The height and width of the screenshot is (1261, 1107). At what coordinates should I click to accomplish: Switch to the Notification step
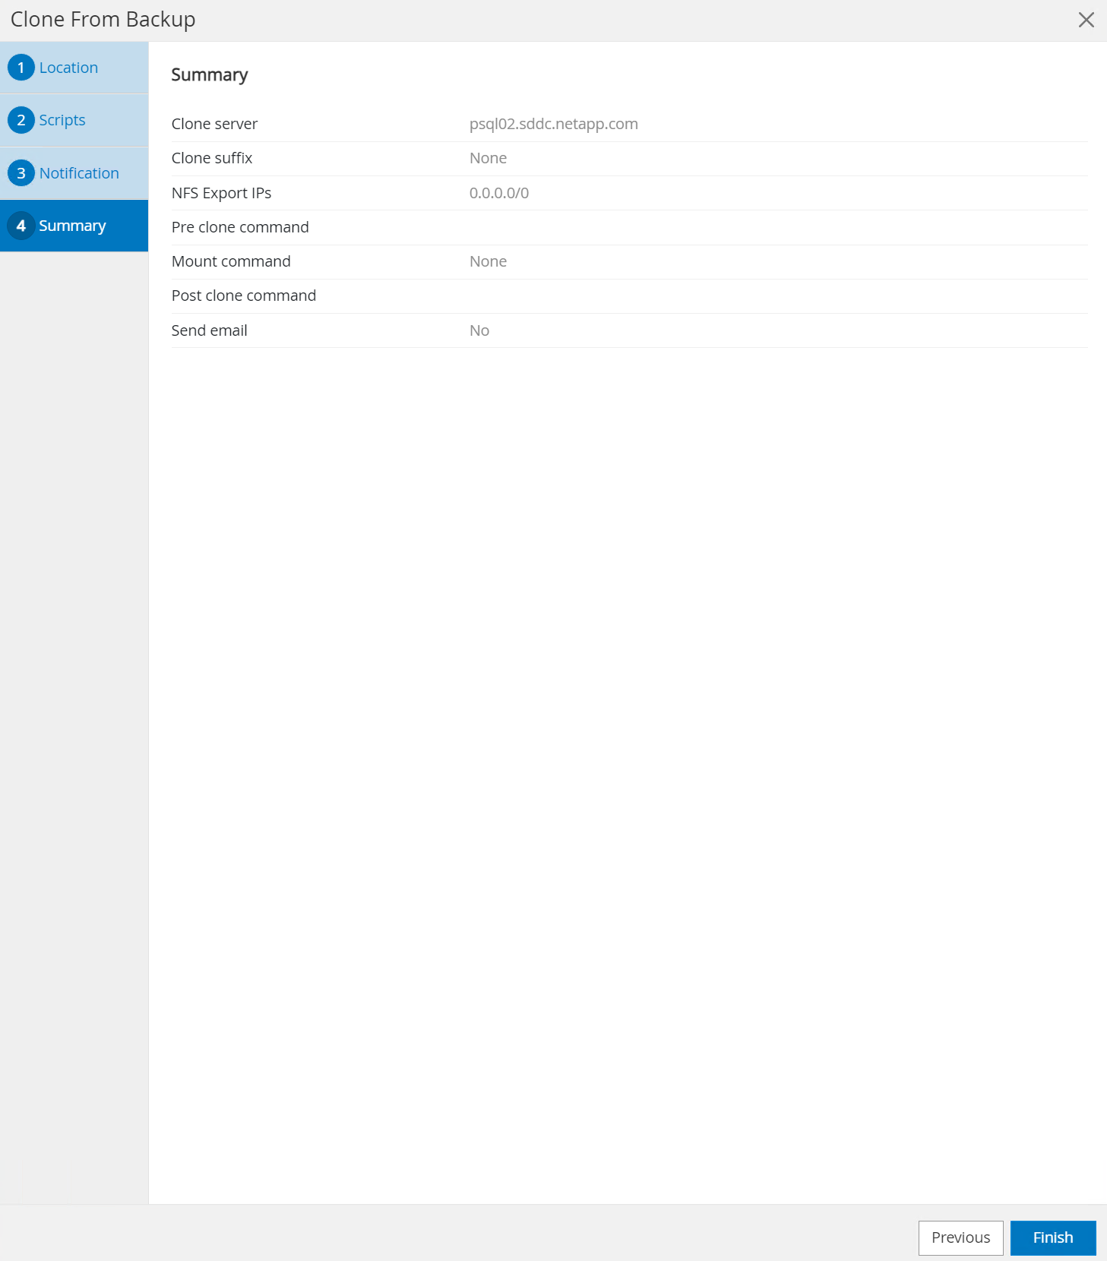74,173
